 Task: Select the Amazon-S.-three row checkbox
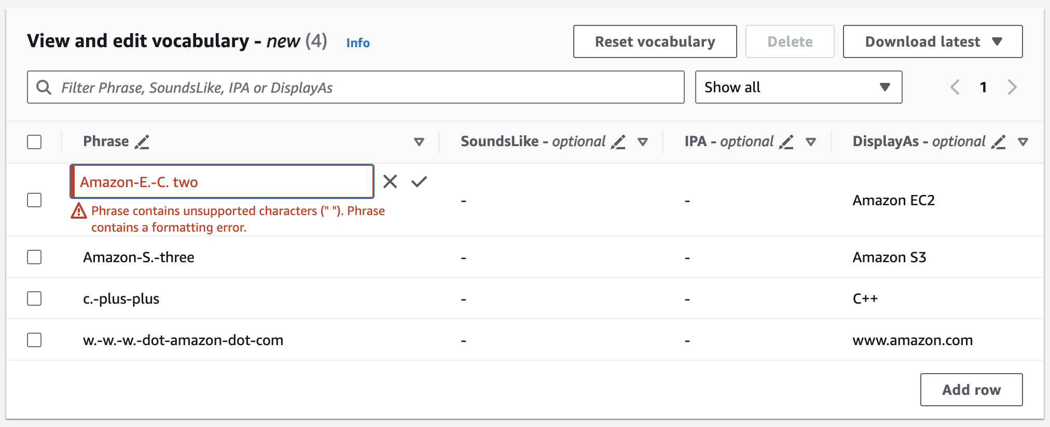coord(34,257)
